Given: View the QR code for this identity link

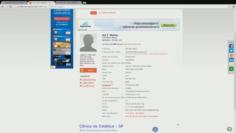Looking at the screenshot, I should pos(142,116).
